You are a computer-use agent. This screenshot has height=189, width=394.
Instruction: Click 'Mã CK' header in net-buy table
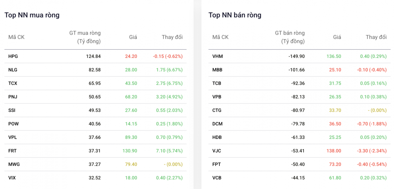coord(16,37)
